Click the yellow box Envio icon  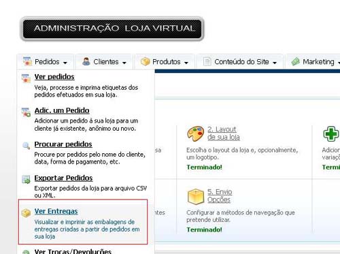pos(196,196)
